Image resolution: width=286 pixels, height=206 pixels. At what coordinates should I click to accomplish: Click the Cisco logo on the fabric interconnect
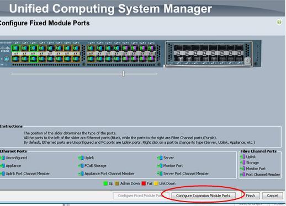pyautogui.click(x=5, y=50)
